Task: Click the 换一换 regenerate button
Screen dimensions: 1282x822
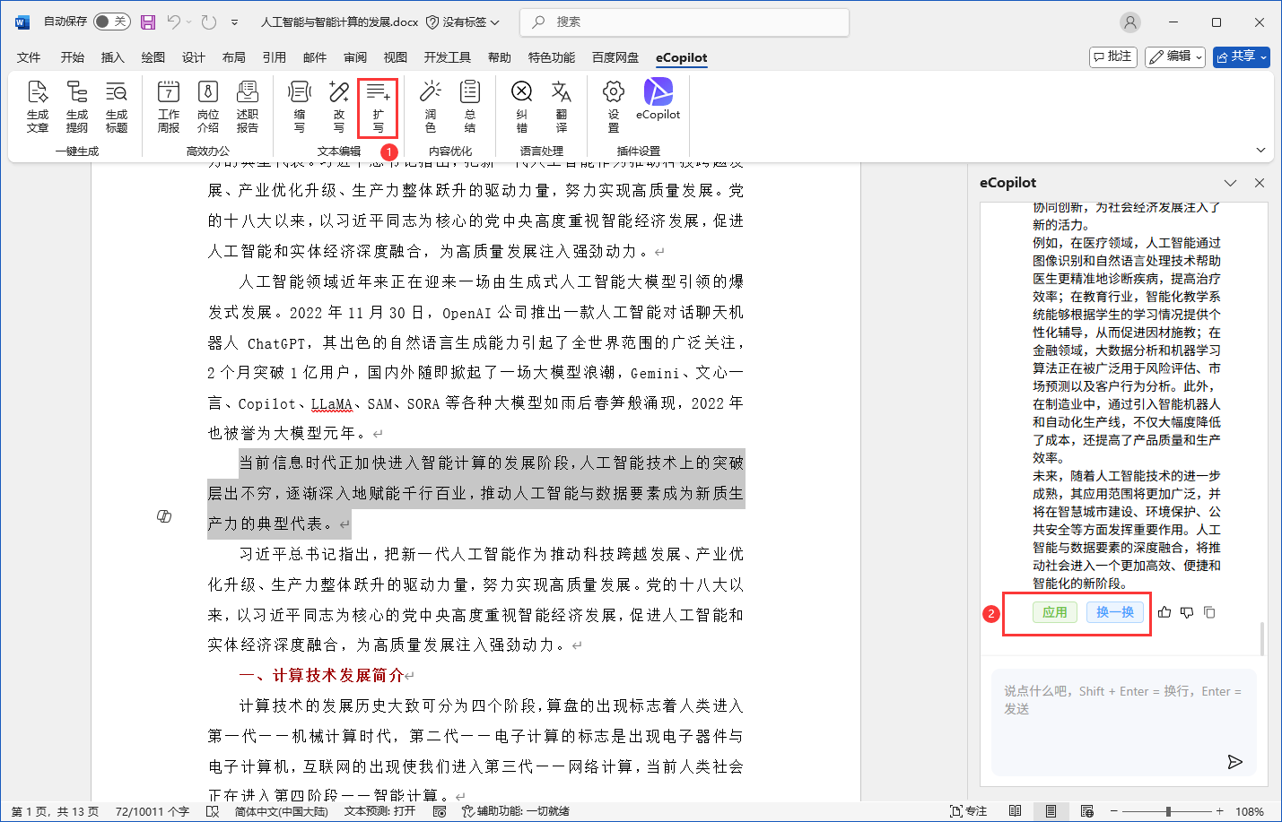Action: [x=1114, y=612]
